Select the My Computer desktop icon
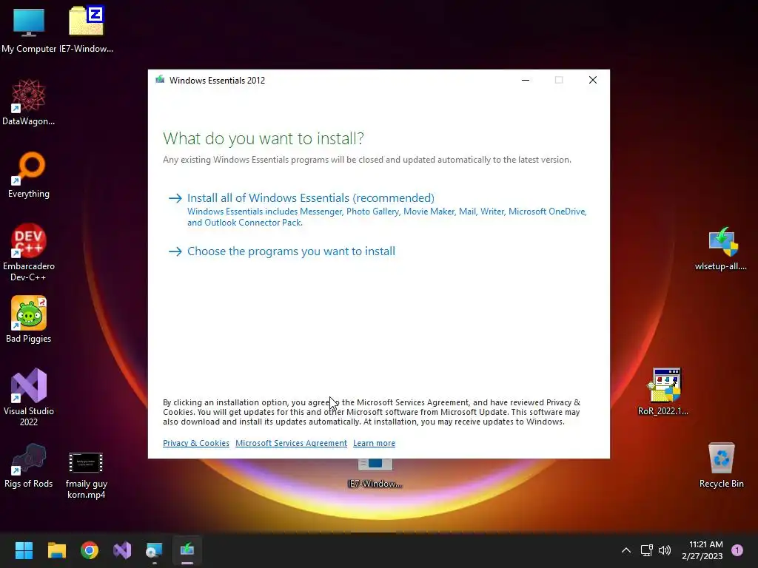 coord(29,29)
